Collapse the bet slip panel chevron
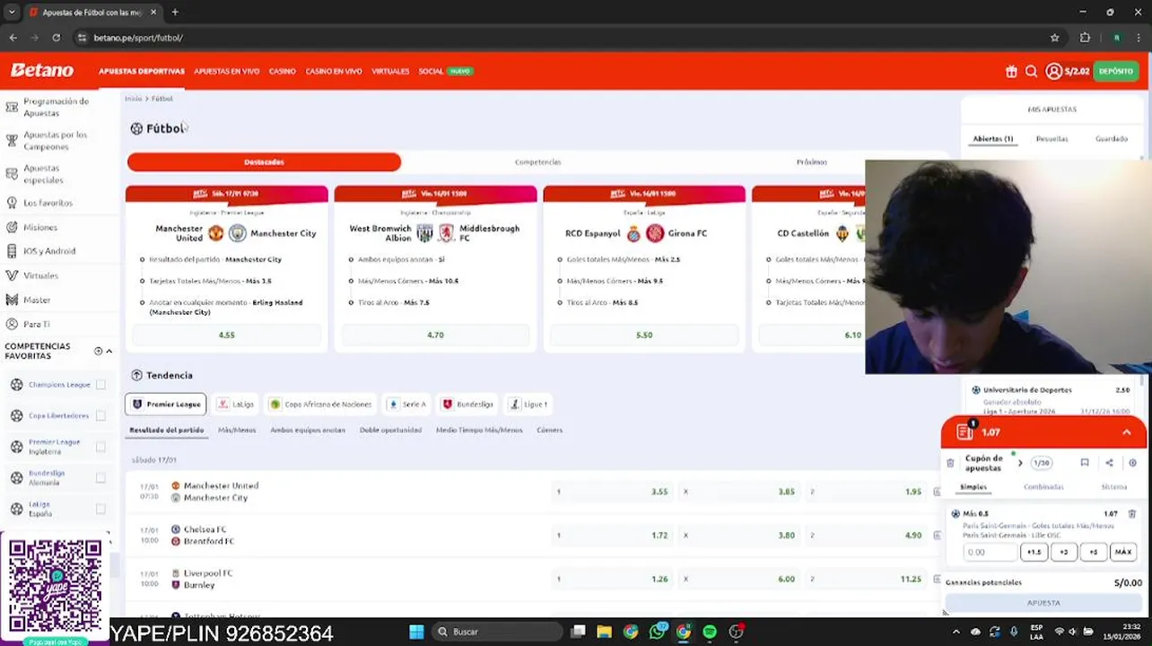The image size is (1152, 646). pyautogui.click(x=1127, y=432)
